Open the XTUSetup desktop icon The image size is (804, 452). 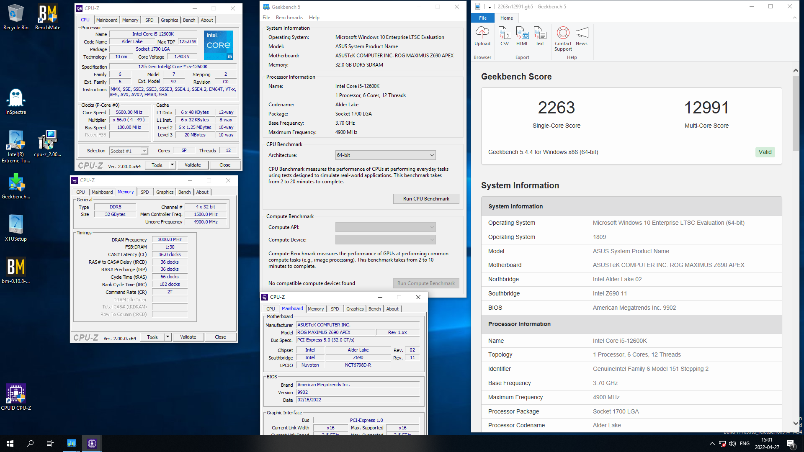click(x=16, y=228)
